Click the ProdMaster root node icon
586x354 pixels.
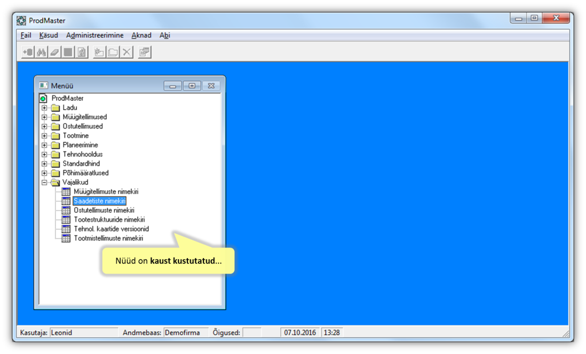click(x=43, y=99)
